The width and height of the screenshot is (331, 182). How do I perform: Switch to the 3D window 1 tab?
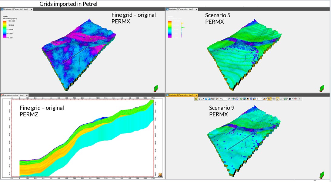coord(15,9)
